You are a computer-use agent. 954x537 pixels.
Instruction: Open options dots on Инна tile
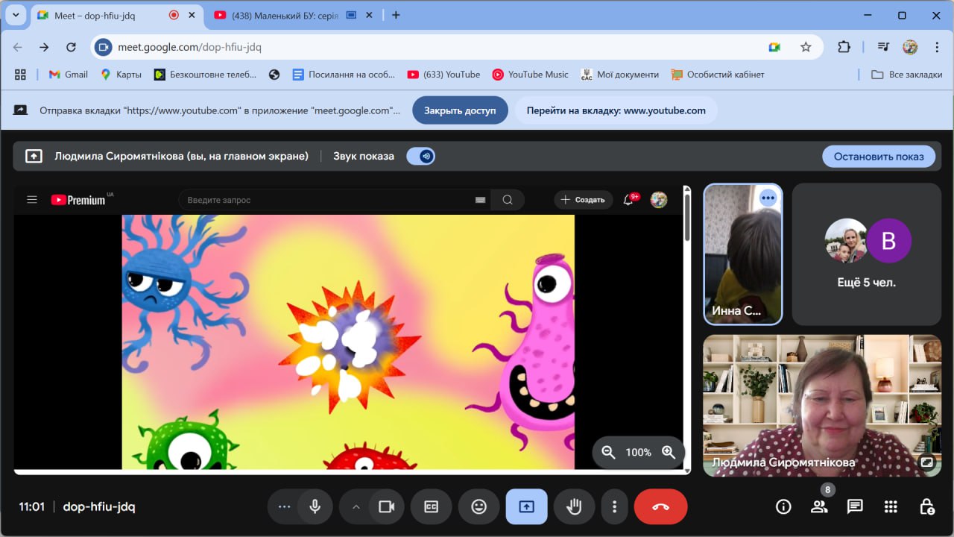tap(768, 198)
